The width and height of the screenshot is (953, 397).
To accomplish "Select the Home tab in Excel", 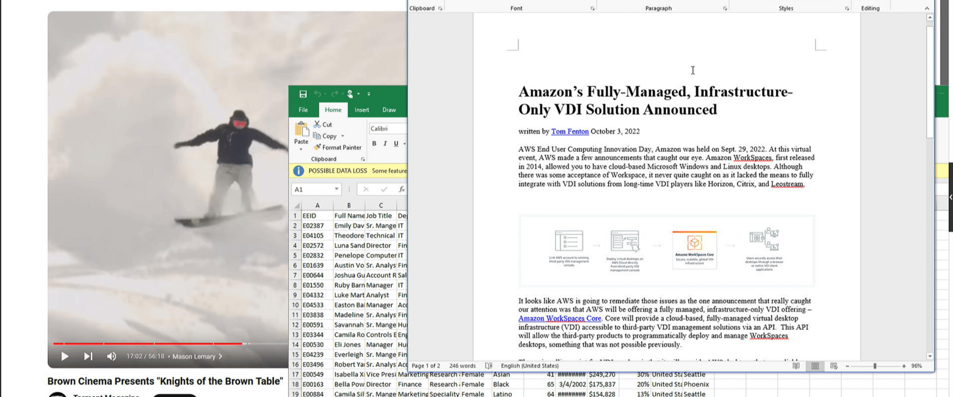I will (333, 110).
